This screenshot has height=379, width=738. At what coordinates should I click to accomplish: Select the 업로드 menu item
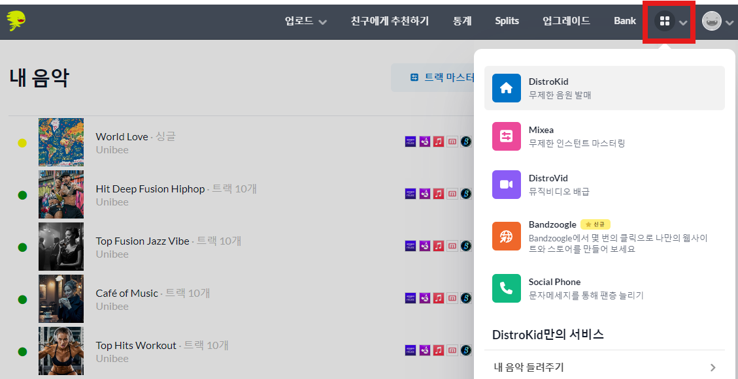[299, 21]
